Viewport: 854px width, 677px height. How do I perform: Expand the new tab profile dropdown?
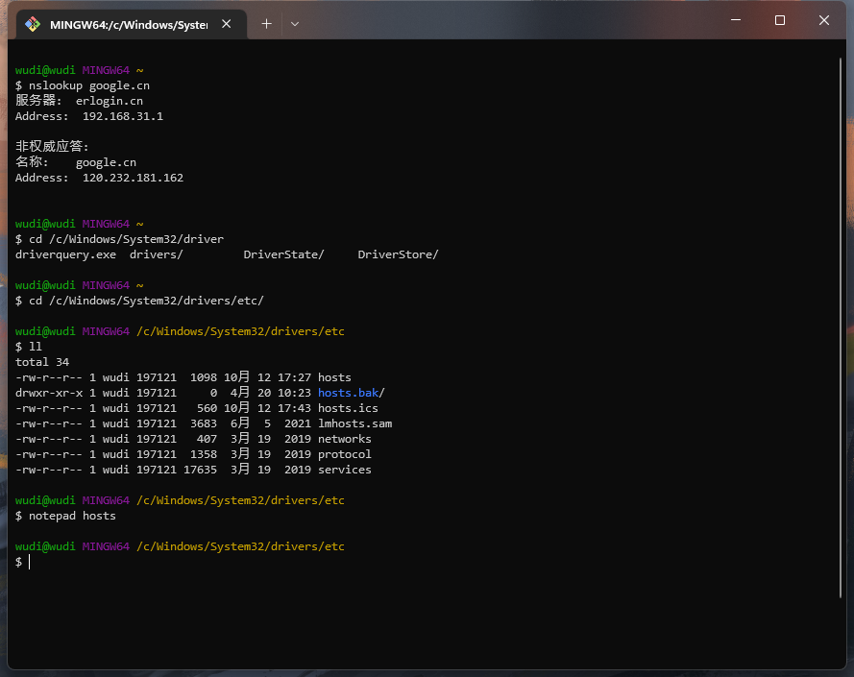[x=295, y=24]
